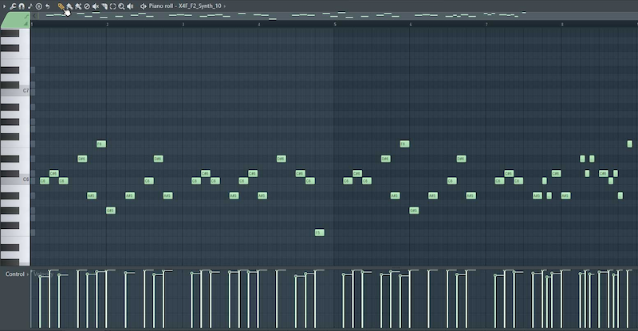Image resolution: width=638 pixels, height=331 pixels.
Task: Open the piano roll options menu arrow
Action: coord(4,6)
